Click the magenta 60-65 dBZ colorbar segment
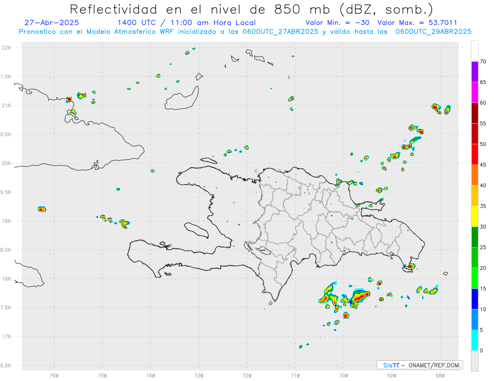Image resolution: width=494 pixels, height=381 pixels. (475, 92)
